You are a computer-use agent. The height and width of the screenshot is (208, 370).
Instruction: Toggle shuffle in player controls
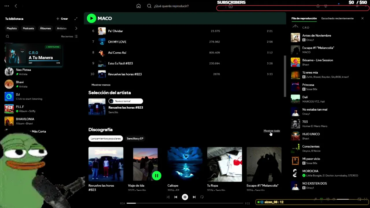point(168,197)
